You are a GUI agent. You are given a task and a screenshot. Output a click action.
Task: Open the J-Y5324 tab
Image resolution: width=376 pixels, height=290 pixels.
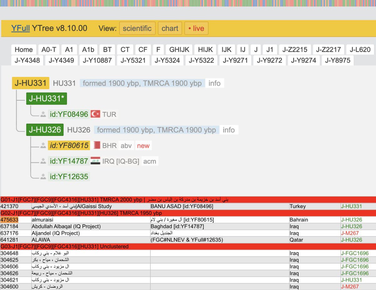coord(167,60)
